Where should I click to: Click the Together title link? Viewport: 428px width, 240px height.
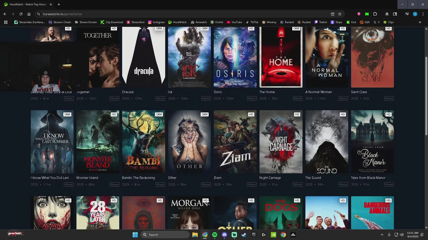(83, 92)
